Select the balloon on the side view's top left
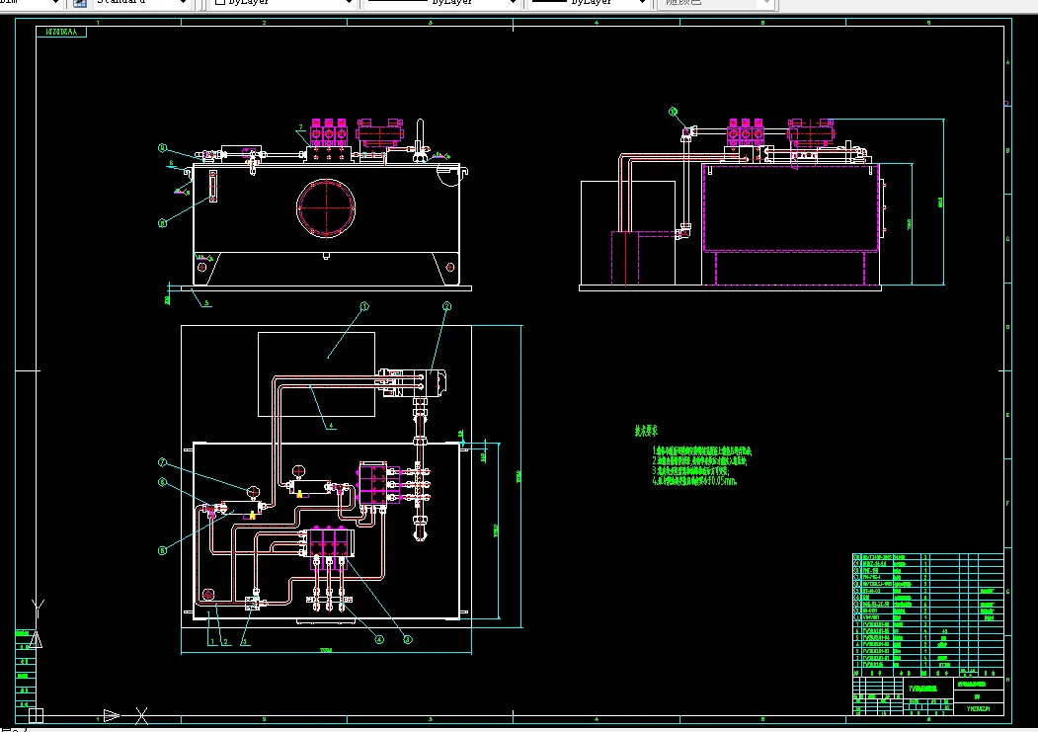Viewport: 1038px width, 732px height. click(674, 112)
